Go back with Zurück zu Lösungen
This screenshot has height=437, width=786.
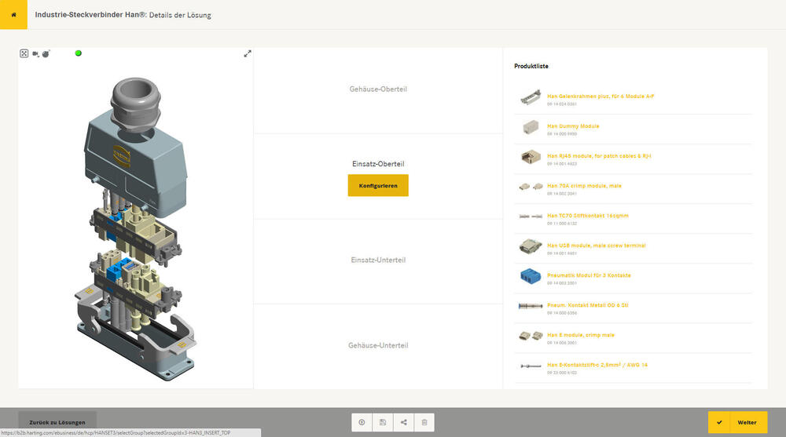pos(57,422)
